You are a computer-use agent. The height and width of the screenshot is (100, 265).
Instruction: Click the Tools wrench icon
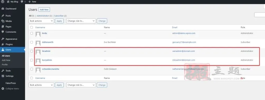(x=3, y=71)
